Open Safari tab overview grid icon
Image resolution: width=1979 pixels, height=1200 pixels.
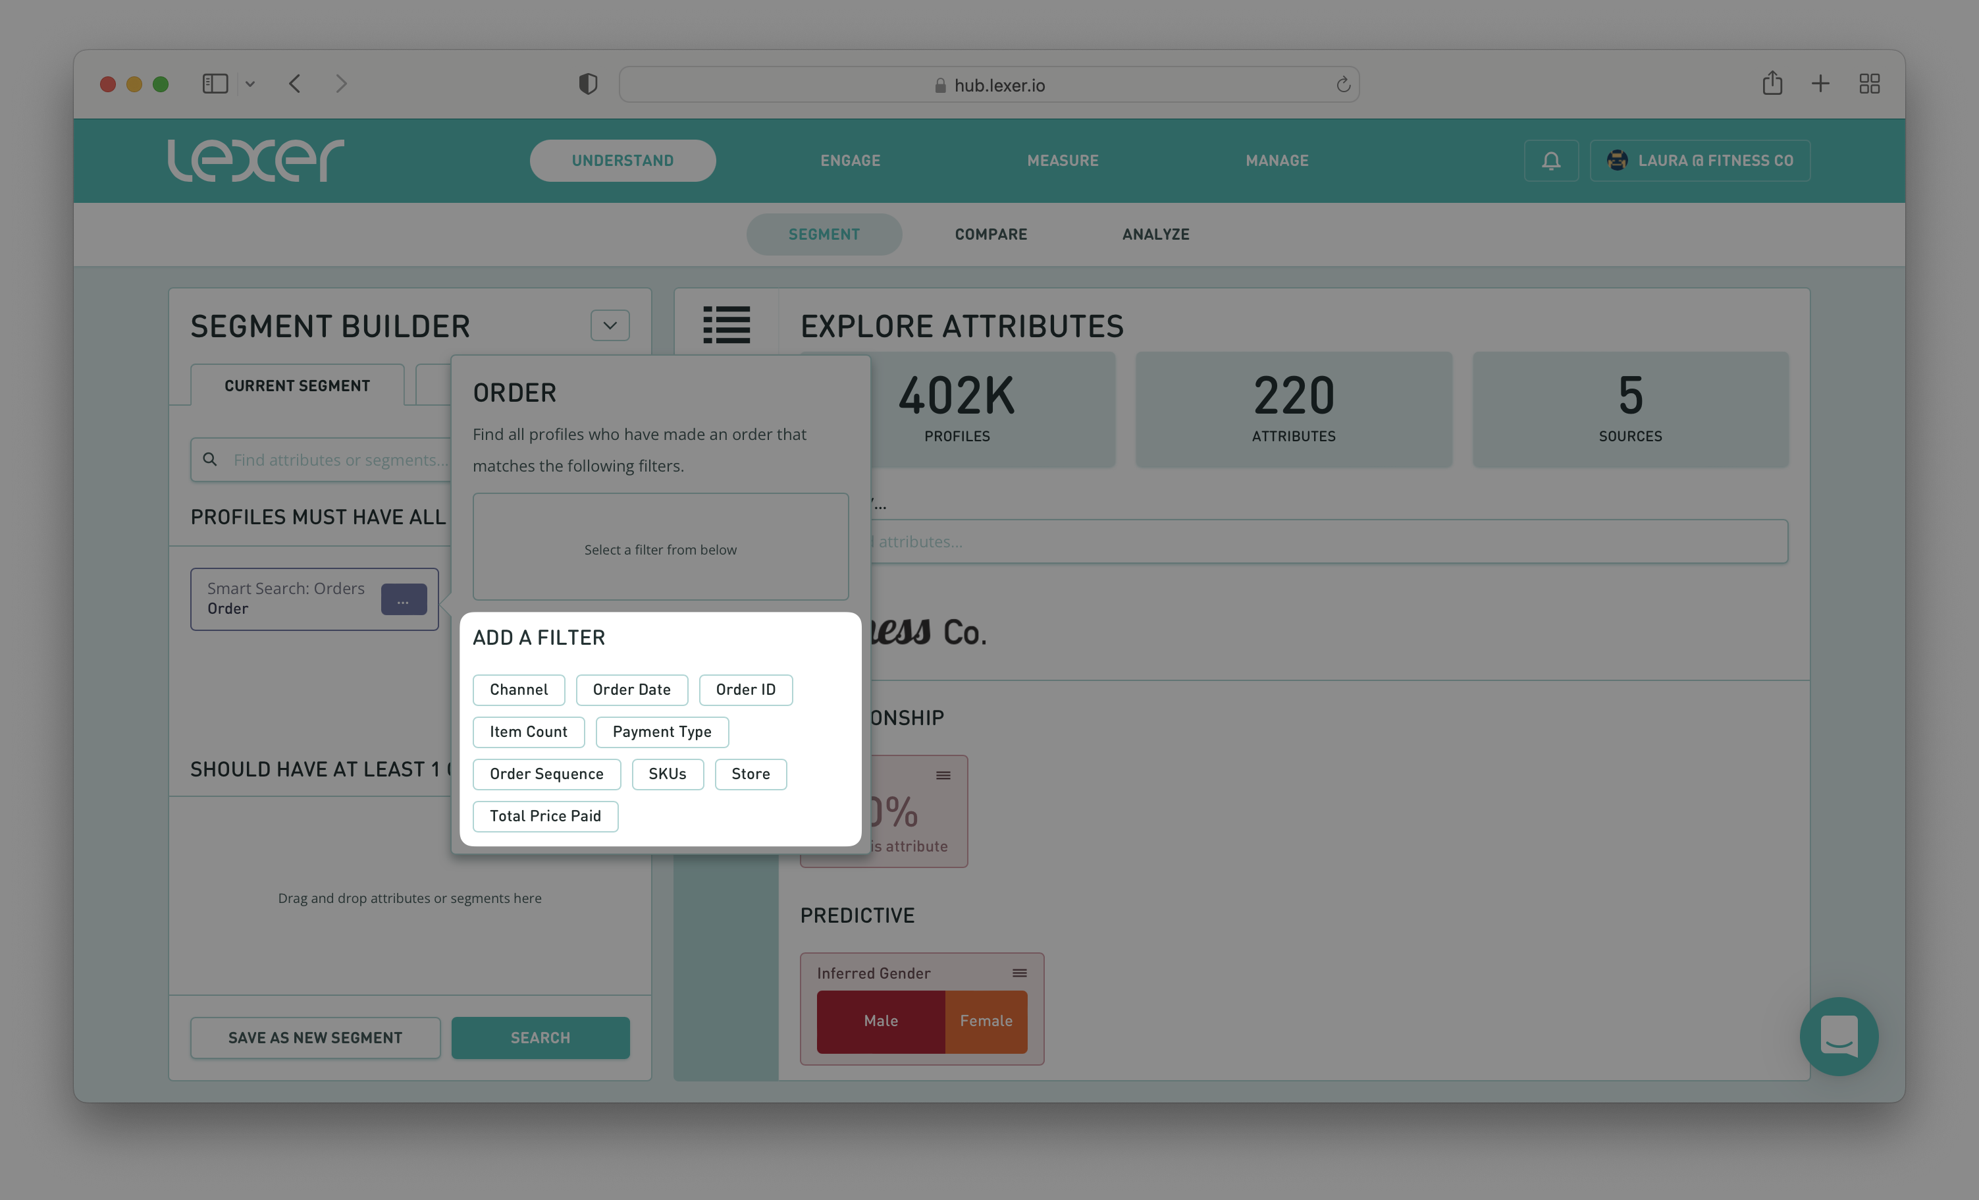(x=1869, y=84)
